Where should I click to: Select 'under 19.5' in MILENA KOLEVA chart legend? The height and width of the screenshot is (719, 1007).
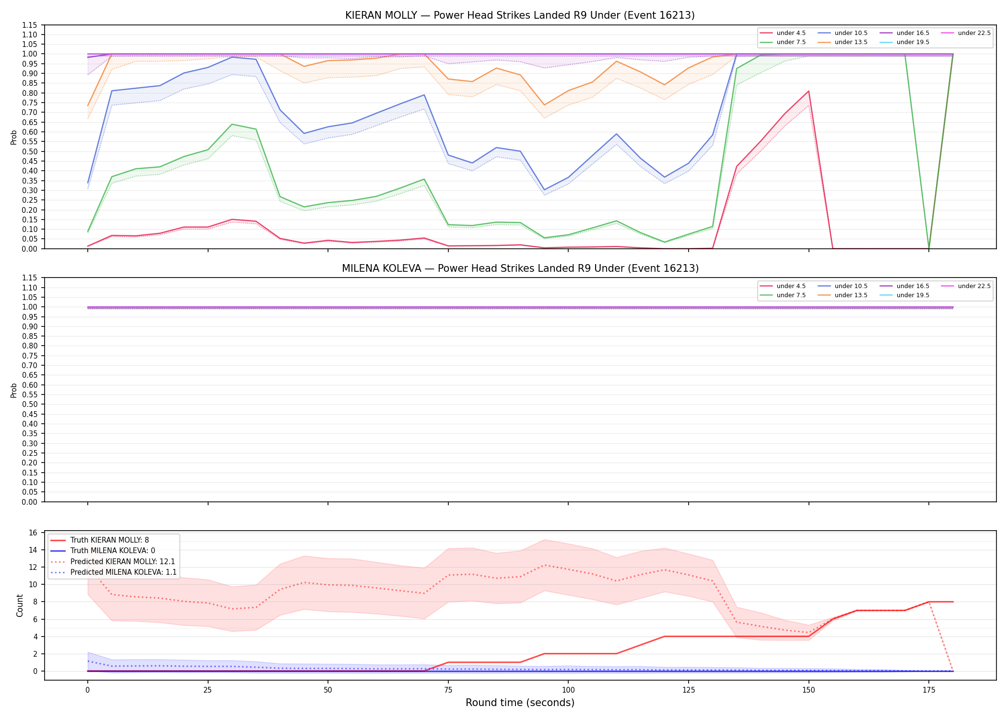904,295
